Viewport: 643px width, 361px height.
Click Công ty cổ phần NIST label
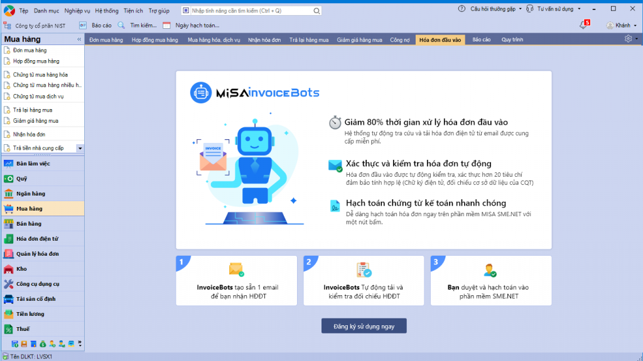click(40, 26)
